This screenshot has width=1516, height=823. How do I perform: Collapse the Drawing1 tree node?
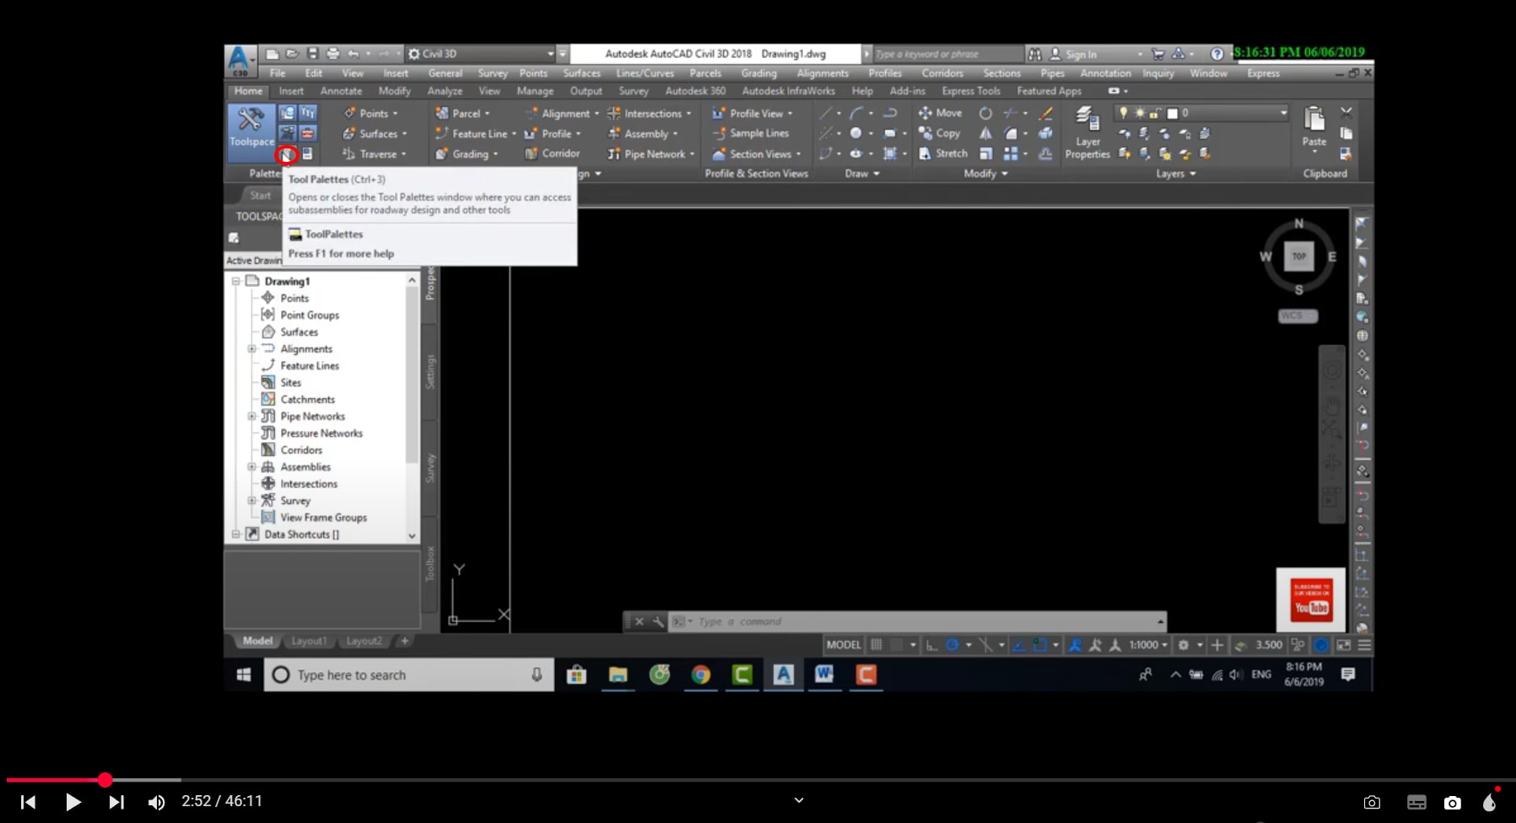235,281
